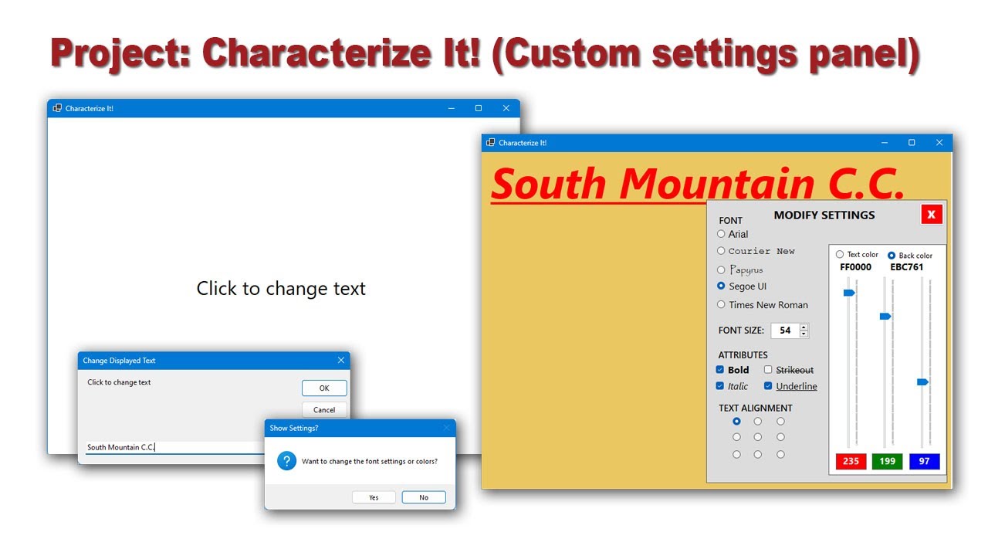Click the TEXT ALIGNMENT section label
The width and height of the screenshot is (988, 556).
point(756,408)
